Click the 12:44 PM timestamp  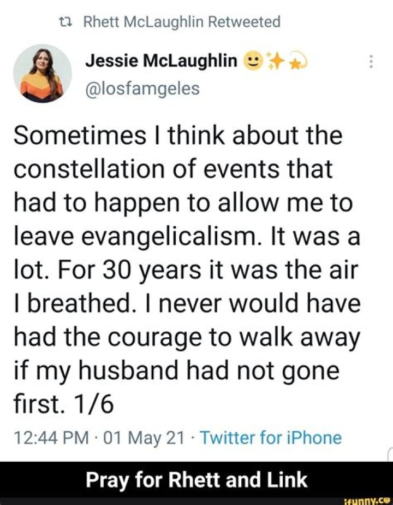point(50,437)
